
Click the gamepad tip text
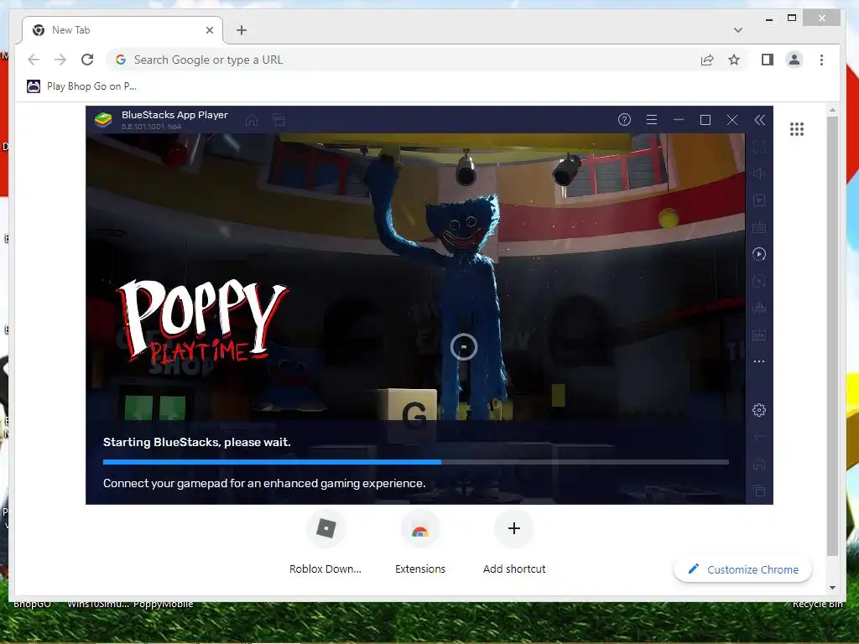pyautogui.click(x=264, y=483)
